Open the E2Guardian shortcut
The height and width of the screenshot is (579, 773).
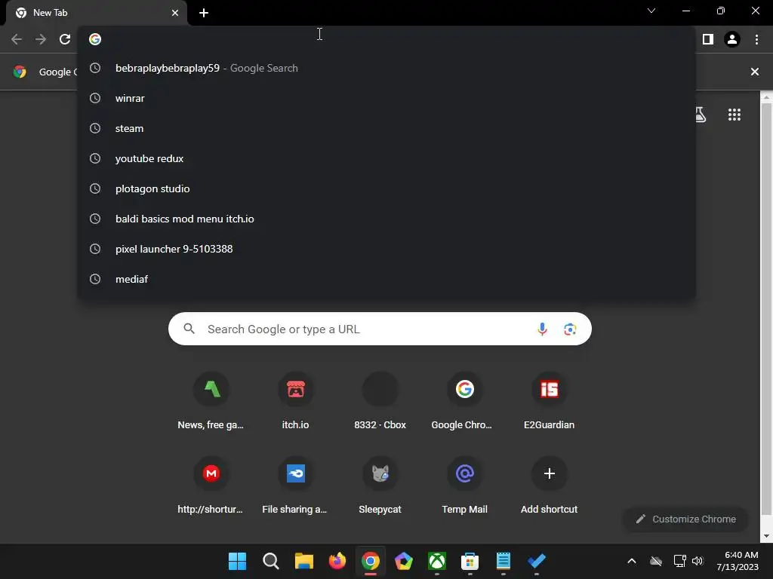point(550,402)
